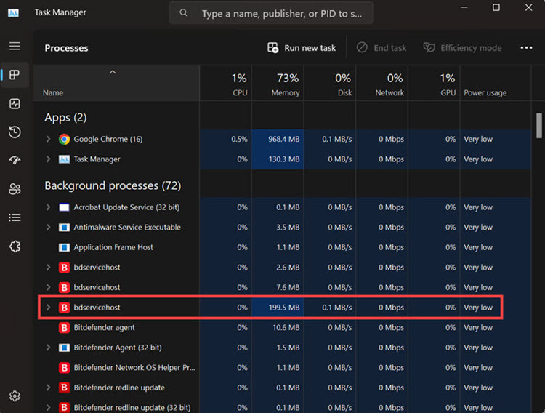Viewport: 545px width, 413px height.
Task: Expand the Google Chrome process group
Action: (49, 139)
